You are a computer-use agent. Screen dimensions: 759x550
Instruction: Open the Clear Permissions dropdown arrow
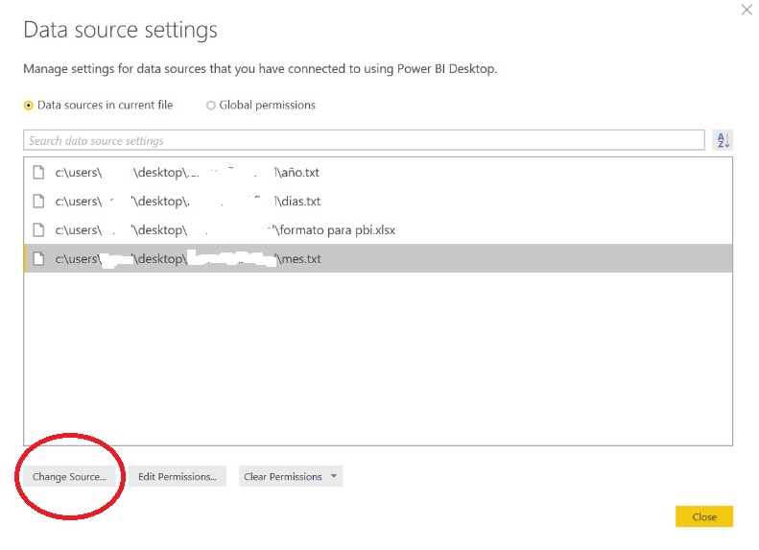point(334,476)
